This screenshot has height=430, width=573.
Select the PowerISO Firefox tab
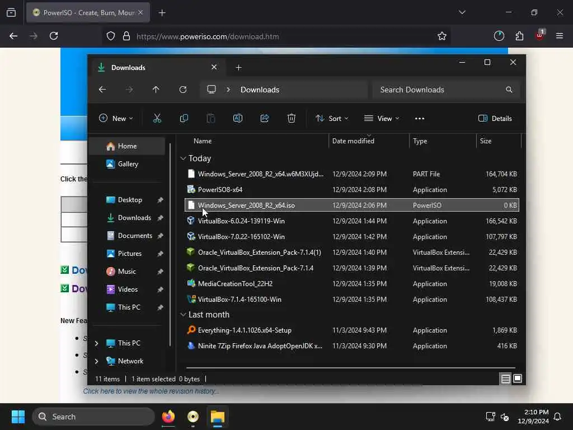(88, 12)
